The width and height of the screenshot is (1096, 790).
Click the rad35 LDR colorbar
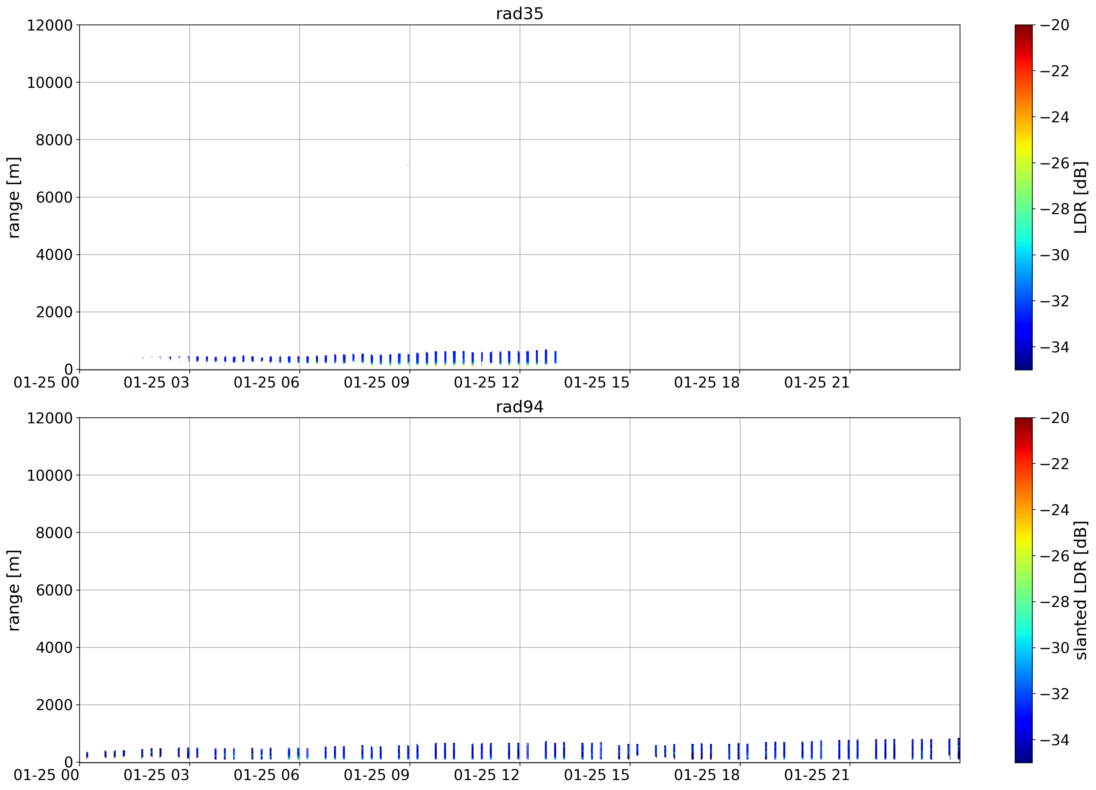pyautogui.click(x=1023, y=197)
